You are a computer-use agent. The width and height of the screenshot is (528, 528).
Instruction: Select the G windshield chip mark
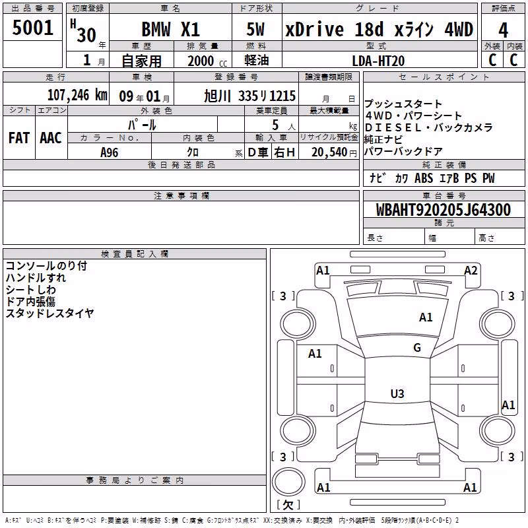[417, 348]
